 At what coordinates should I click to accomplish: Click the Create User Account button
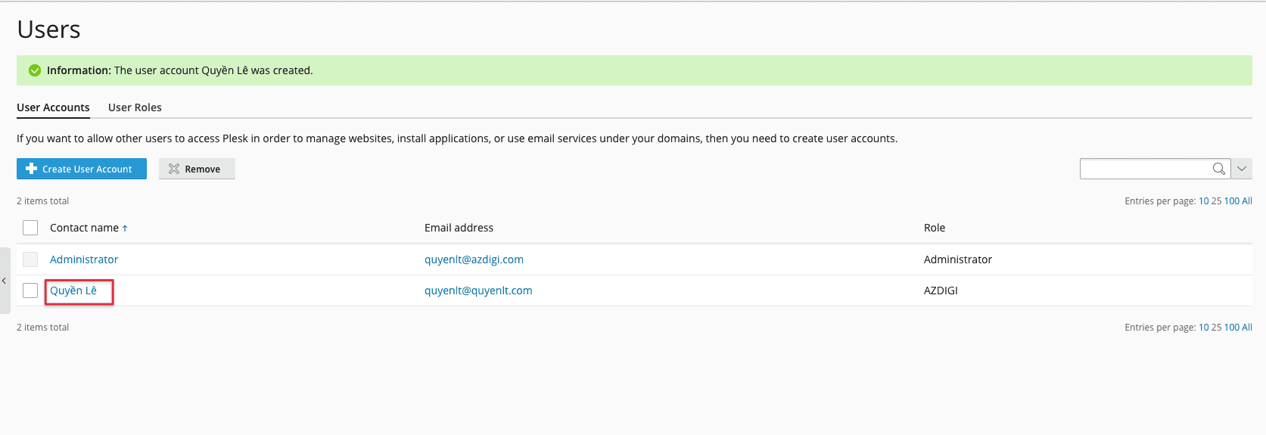pos(82,169)
